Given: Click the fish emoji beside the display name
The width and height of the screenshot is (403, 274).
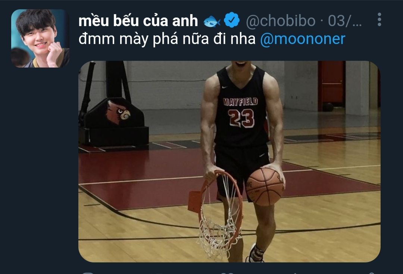Looking at the screenshot, I should [x=212, y=21].
